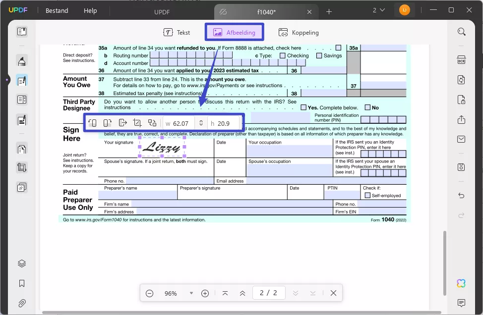Image resolution: width=483 pixels, height=315 pixels.
Task: Select the Crop image tool
Action: click(x=137, y=123)
